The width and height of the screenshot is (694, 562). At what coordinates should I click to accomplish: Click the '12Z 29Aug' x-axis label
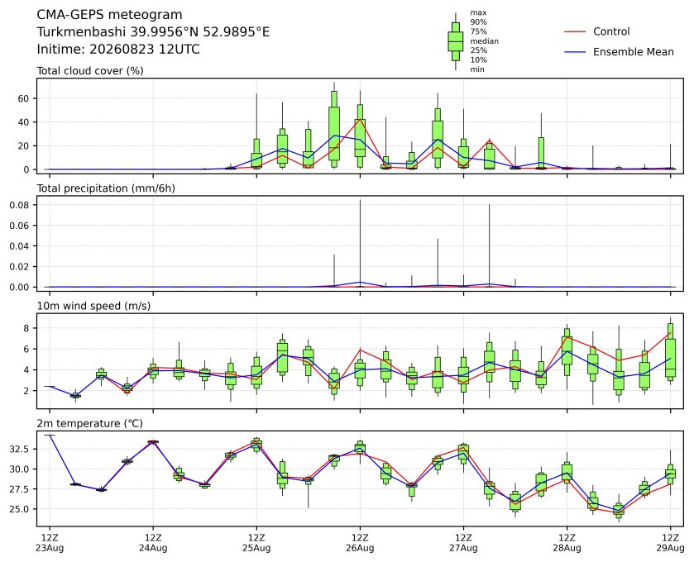point(670,543)
